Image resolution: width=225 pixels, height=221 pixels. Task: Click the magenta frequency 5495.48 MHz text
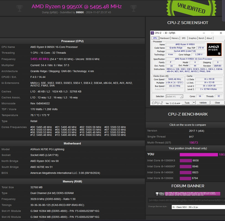pos(40,59)
